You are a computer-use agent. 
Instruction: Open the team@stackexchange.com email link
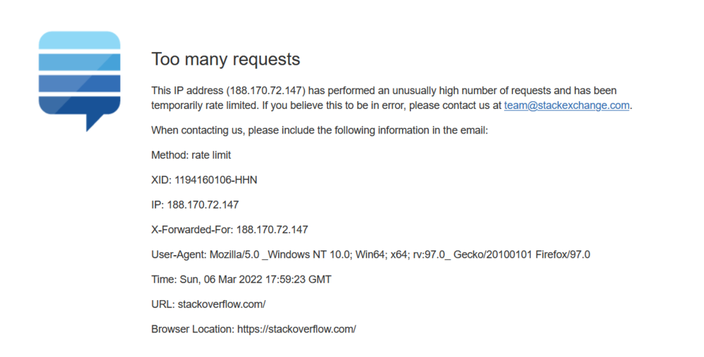(x=567, y=105)
